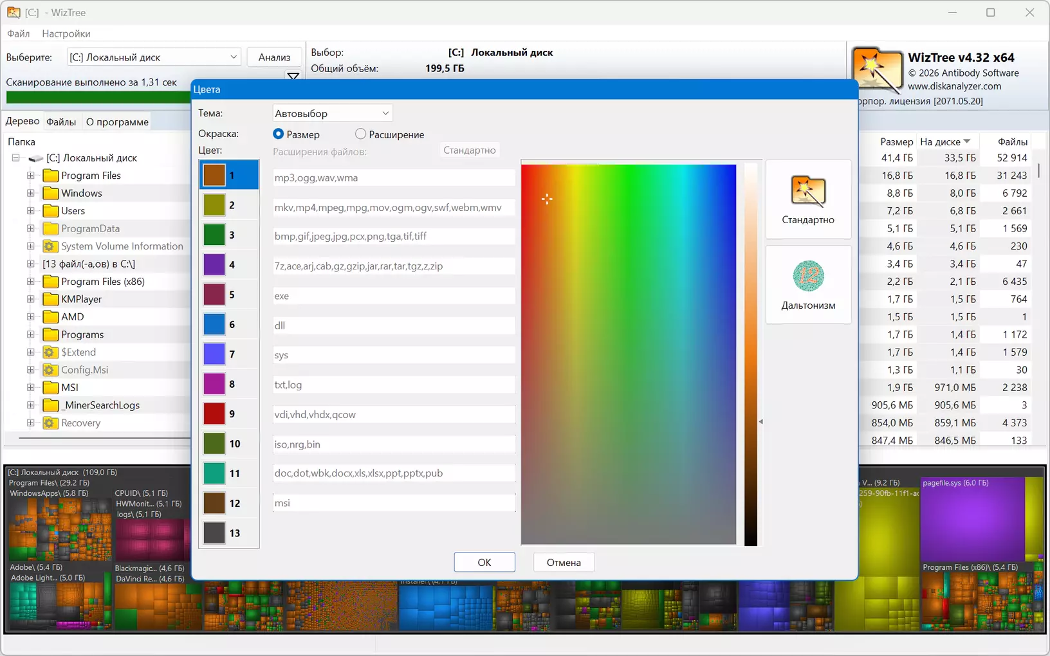
Task: Click the Папка column header
Action: click(x=21, y=141)
